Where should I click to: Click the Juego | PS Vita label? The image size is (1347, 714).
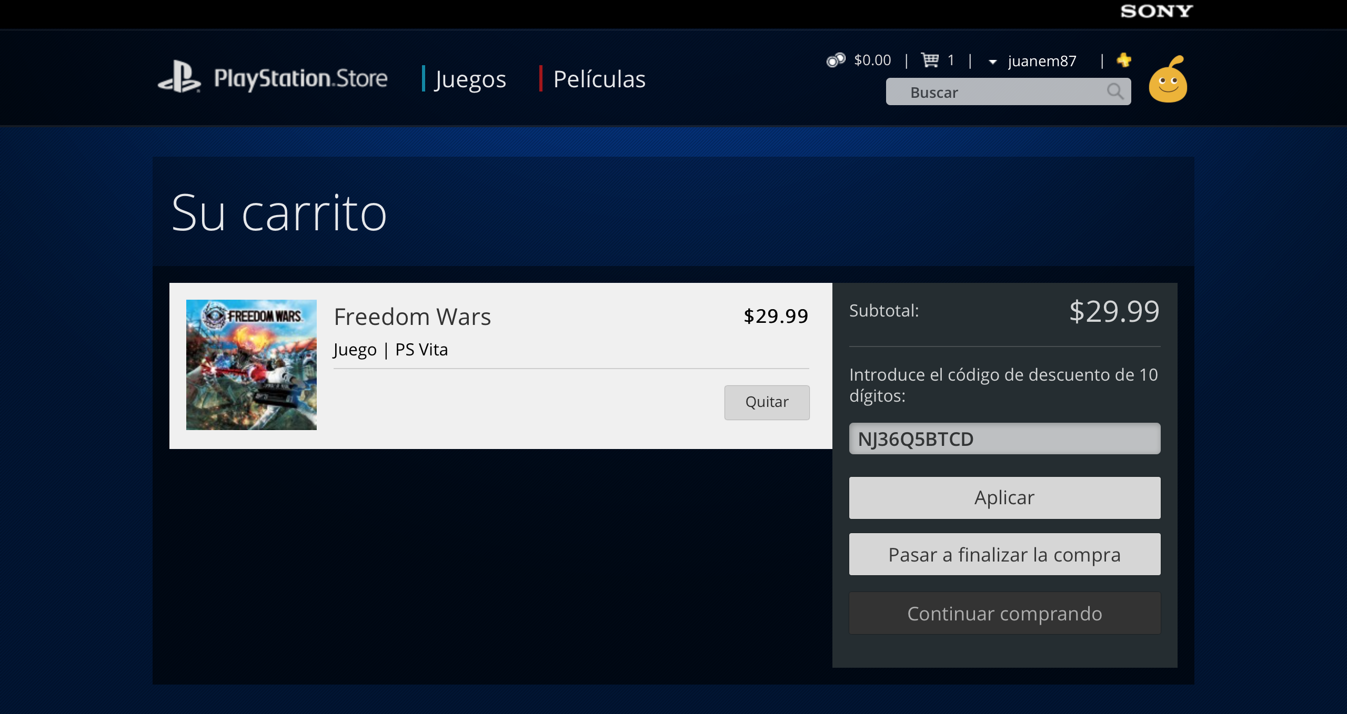point(390,350)
